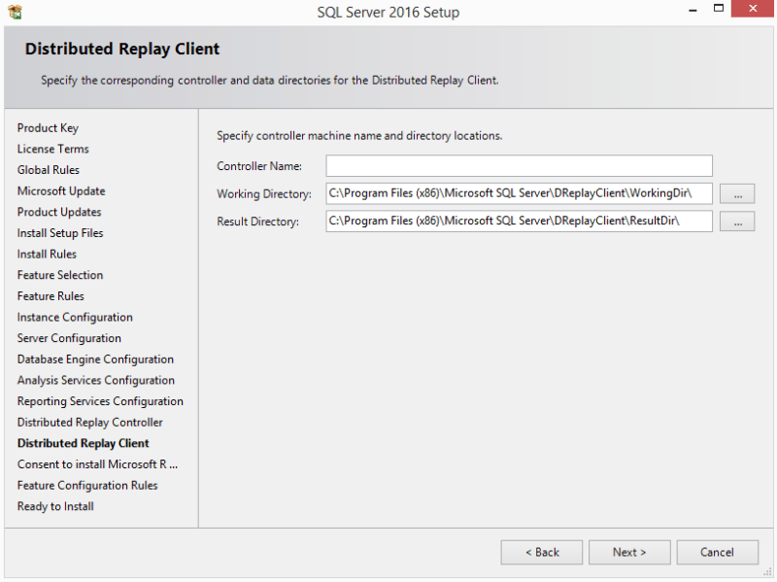Go back with the Back button

click(542, 552)
